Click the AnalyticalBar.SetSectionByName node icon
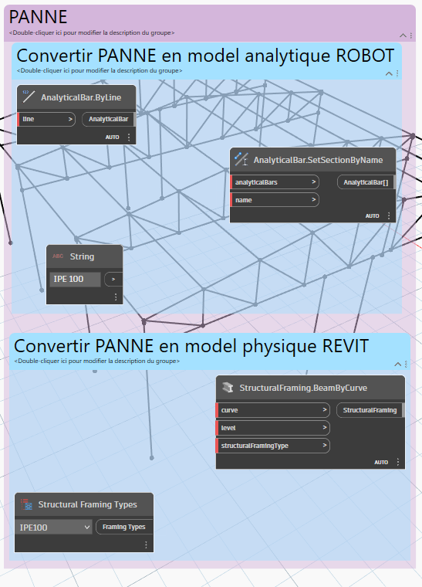The width and height of the screenshot is (422, 587). [x=241, y=159]
